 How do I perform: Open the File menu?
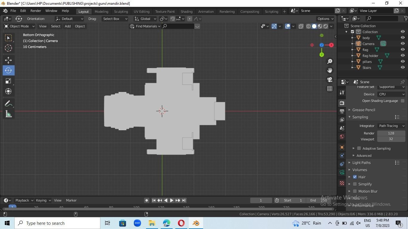[x=13, y=11]
